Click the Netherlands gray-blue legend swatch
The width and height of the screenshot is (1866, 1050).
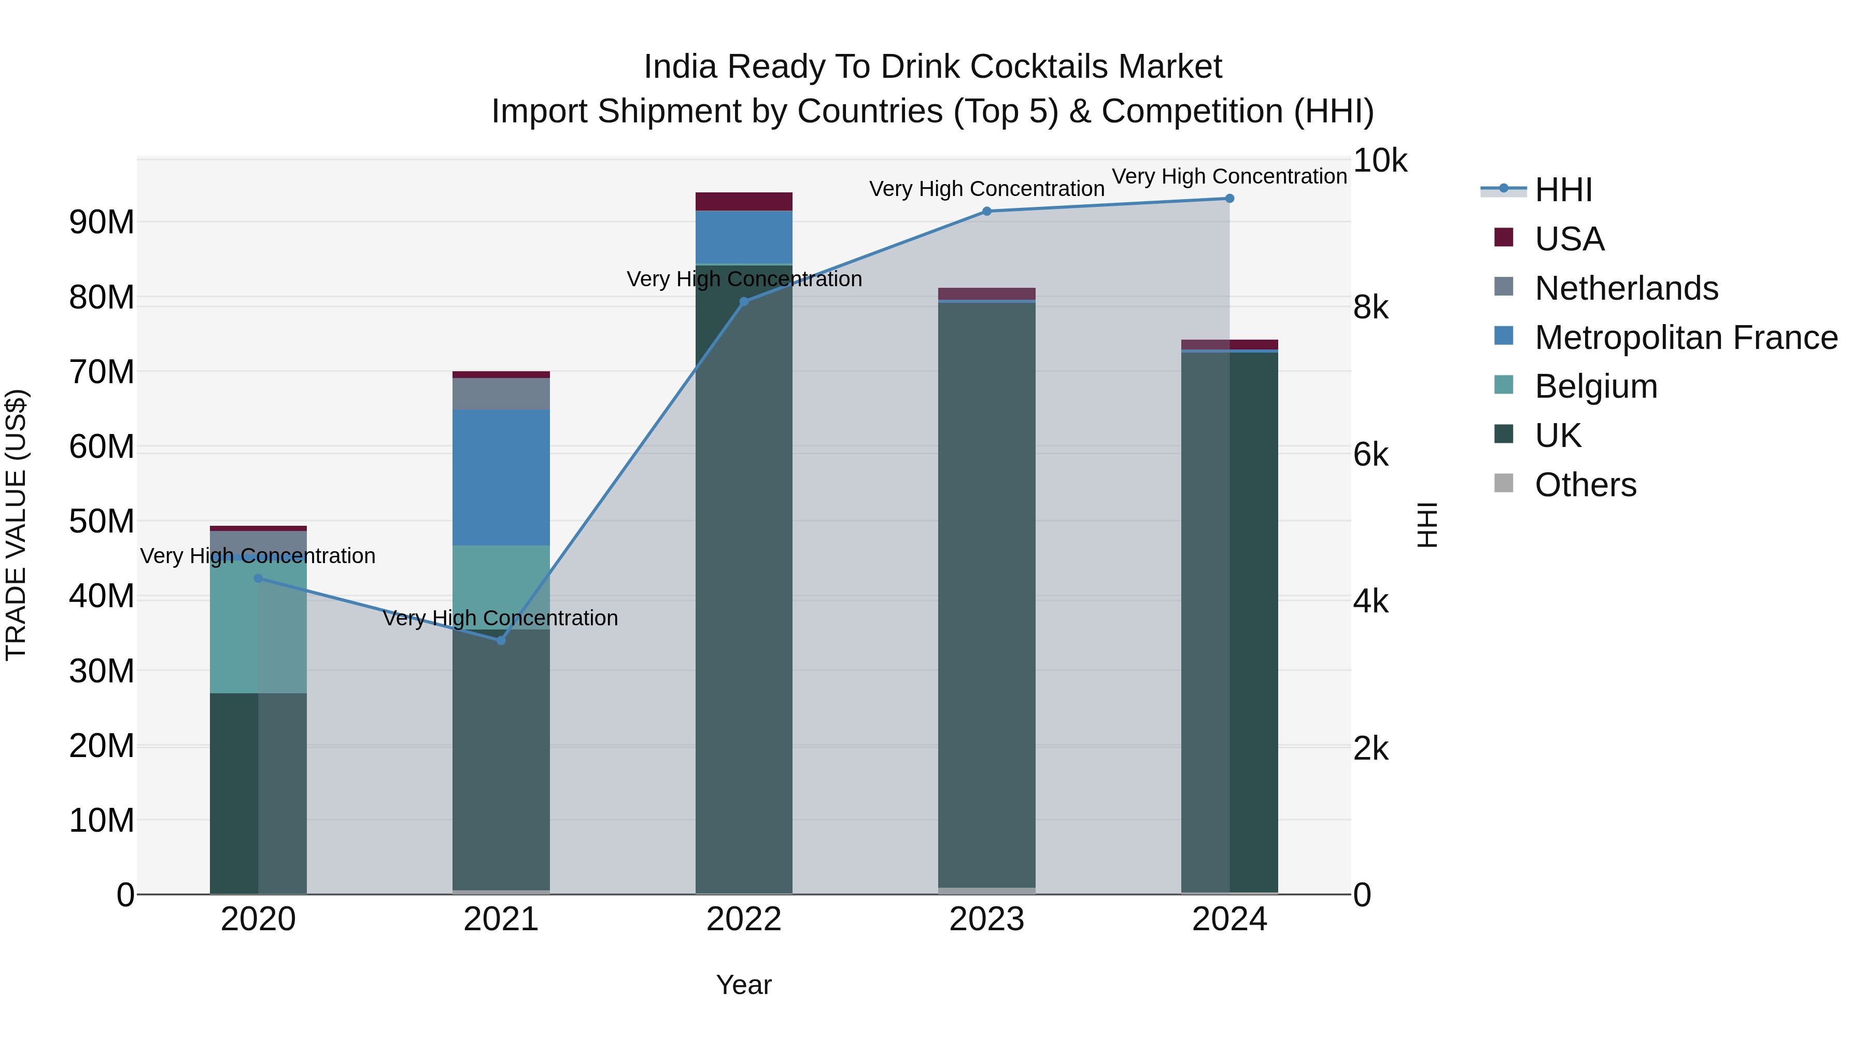pyautogui.click(x=1504, y=286)
